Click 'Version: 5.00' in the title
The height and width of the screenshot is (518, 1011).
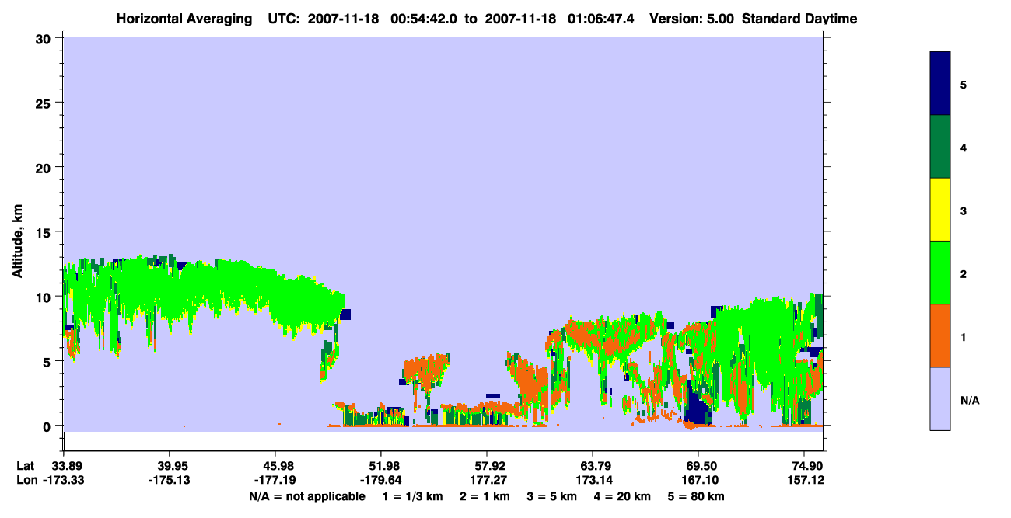tap(691, 19)
